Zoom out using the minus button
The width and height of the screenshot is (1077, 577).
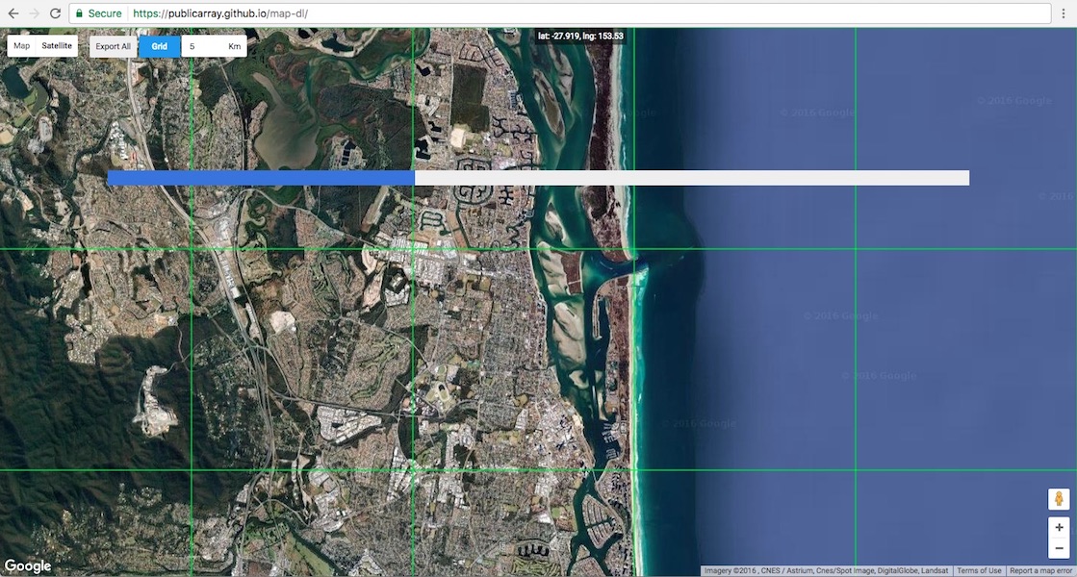click(x=1058, y=547)
